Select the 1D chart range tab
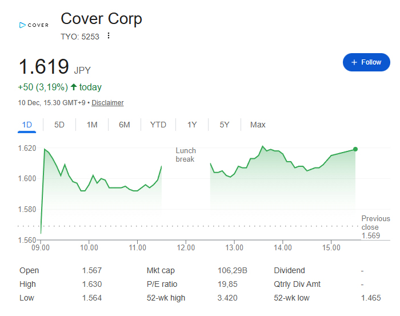Viewport: 400px width, 316px height. [27, 125]
